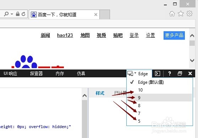Close the developer tools panel
This screenshot has height=138, width=198.
pos(190,73)
